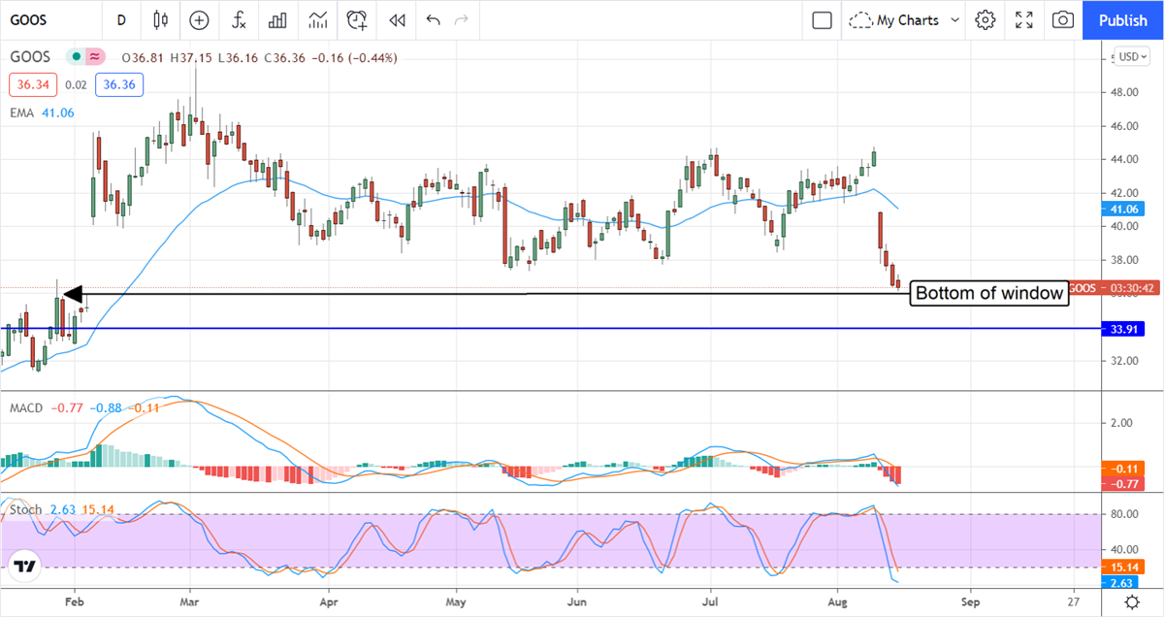This screenshot has width=1164, height=617.
Task: Open indicator templates icon
Action: coord(317,19)
